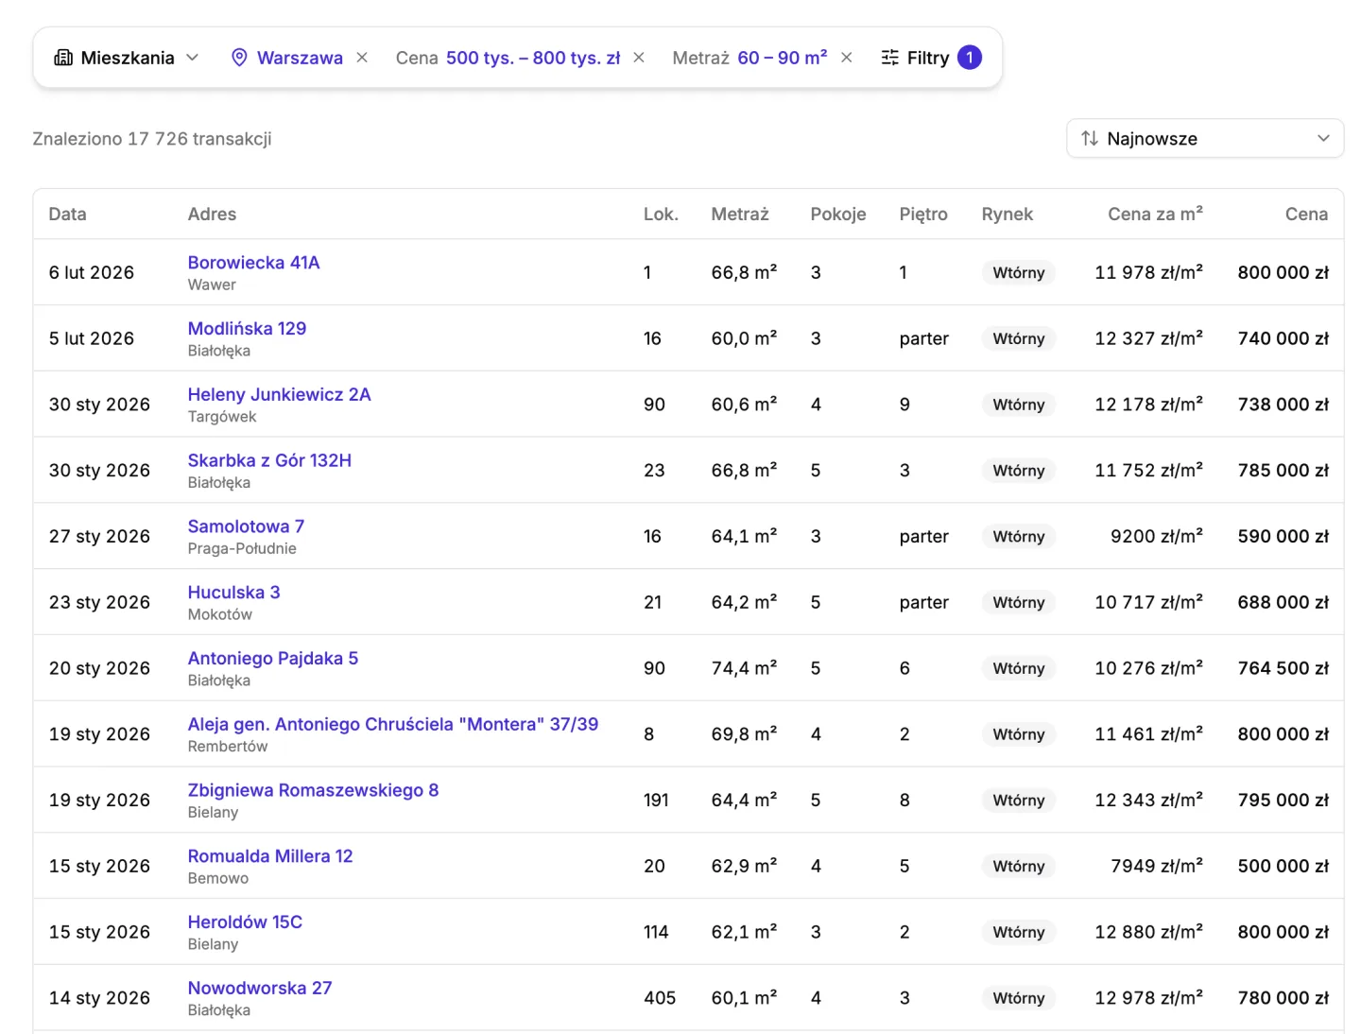Edit the area range 60 – 90 m²
1361x1034 pixels.
click(783, 58)
